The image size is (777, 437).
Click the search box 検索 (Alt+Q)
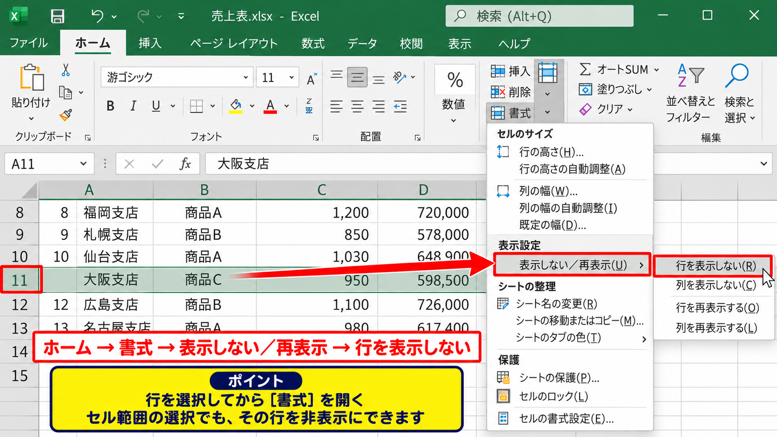point(539,16)
